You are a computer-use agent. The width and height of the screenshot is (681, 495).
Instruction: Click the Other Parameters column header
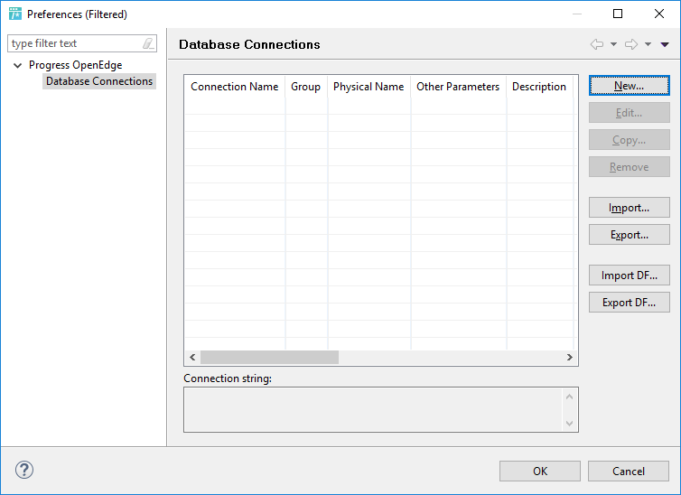[458, 87]
